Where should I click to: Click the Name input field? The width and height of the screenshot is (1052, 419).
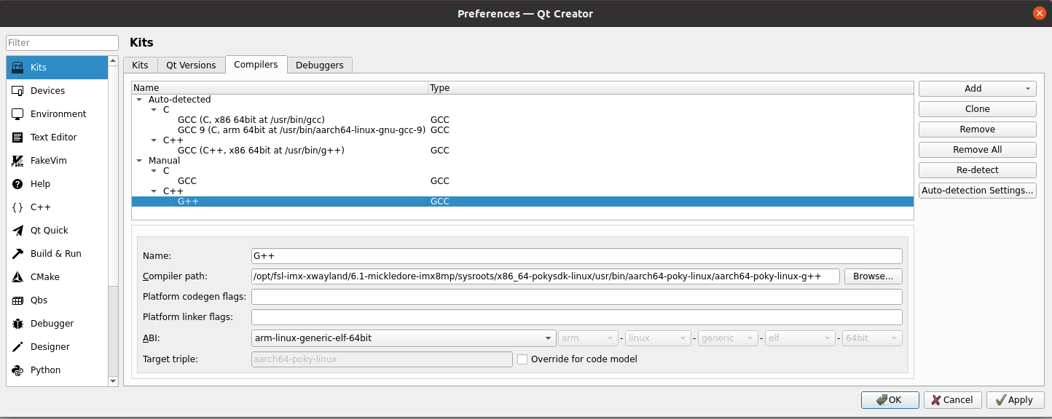pyautogui.click(x=577, y=256)
